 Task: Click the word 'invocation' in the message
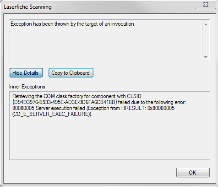pyautogui.click(x=123, y=24)
